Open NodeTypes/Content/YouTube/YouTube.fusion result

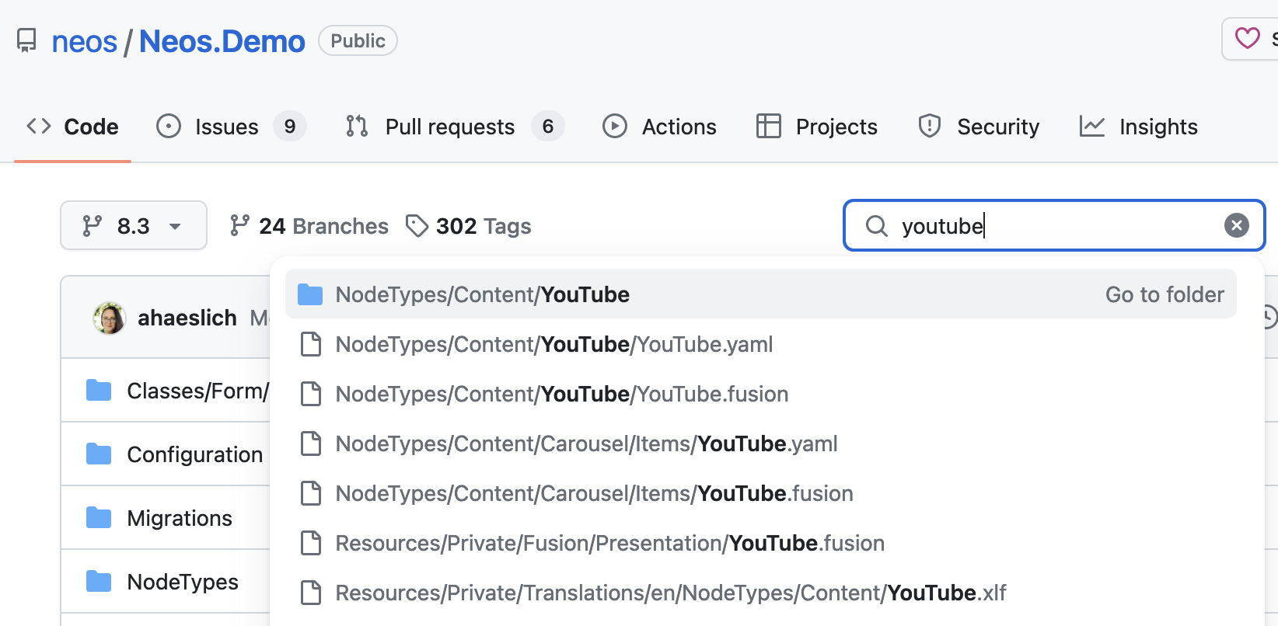tap(761, 394)
